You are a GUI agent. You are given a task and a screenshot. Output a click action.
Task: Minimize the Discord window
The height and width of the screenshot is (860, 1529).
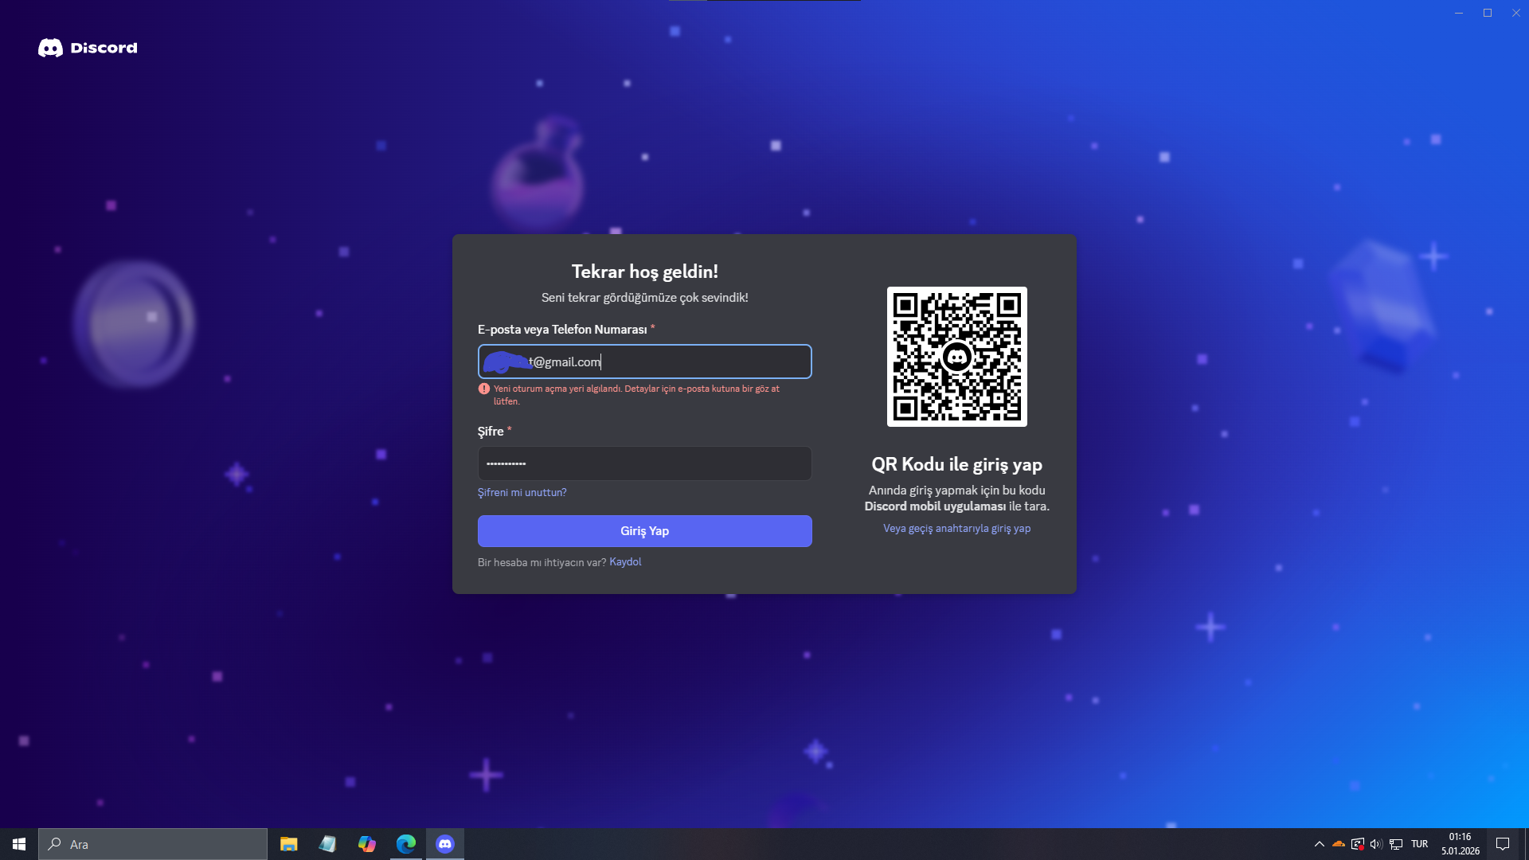pos(1459,13)
